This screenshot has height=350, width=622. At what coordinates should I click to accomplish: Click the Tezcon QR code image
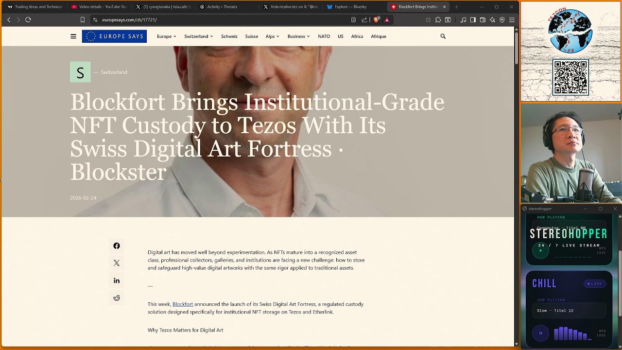pyautogui.click(x=571, y=78)
